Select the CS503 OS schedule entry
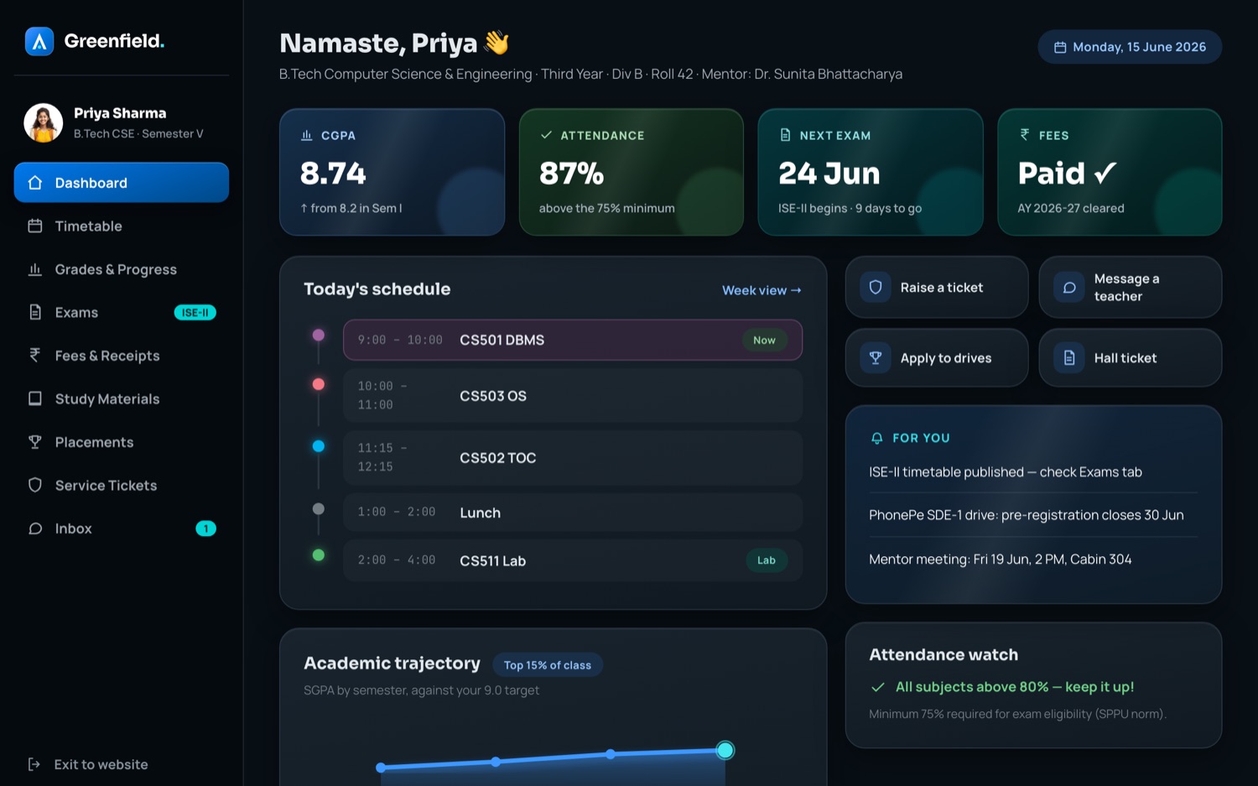The width and height of the screenshot is (1258, 786). pos(573,395)
